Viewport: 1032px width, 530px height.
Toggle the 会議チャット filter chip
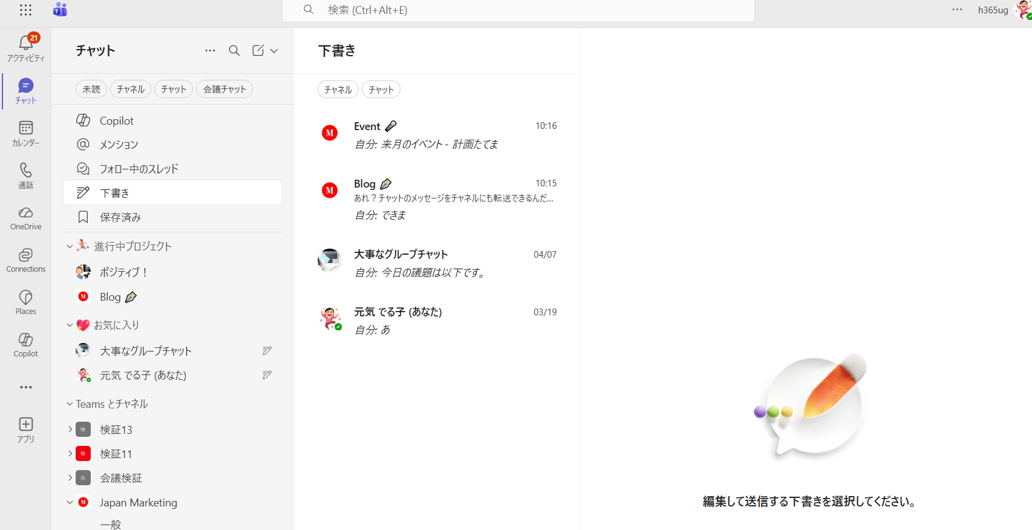[224, 90]
